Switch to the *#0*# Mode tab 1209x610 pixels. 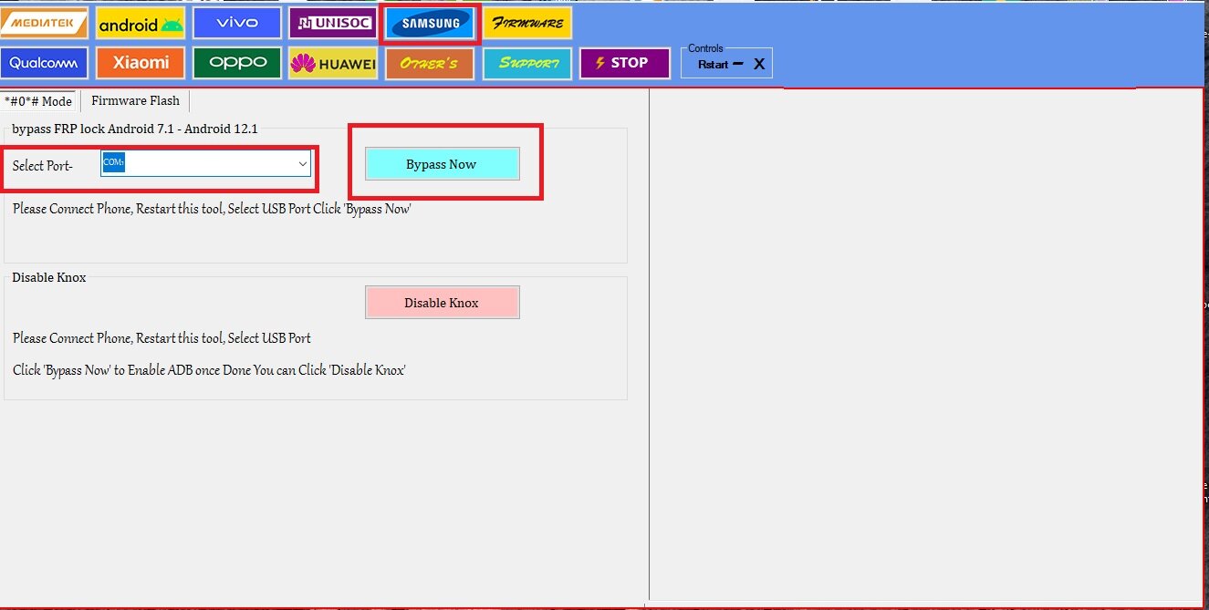click(39, 101)
